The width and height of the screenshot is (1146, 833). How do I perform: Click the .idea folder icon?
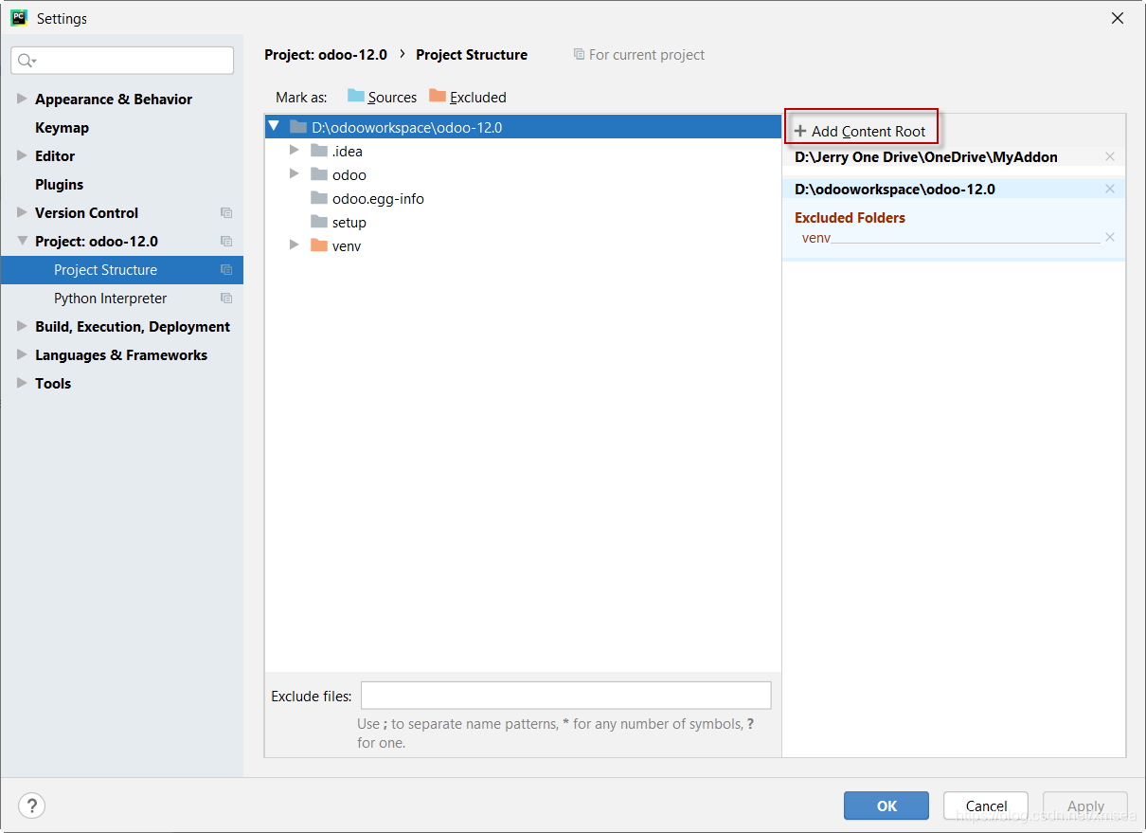click(x=319, y=151)
